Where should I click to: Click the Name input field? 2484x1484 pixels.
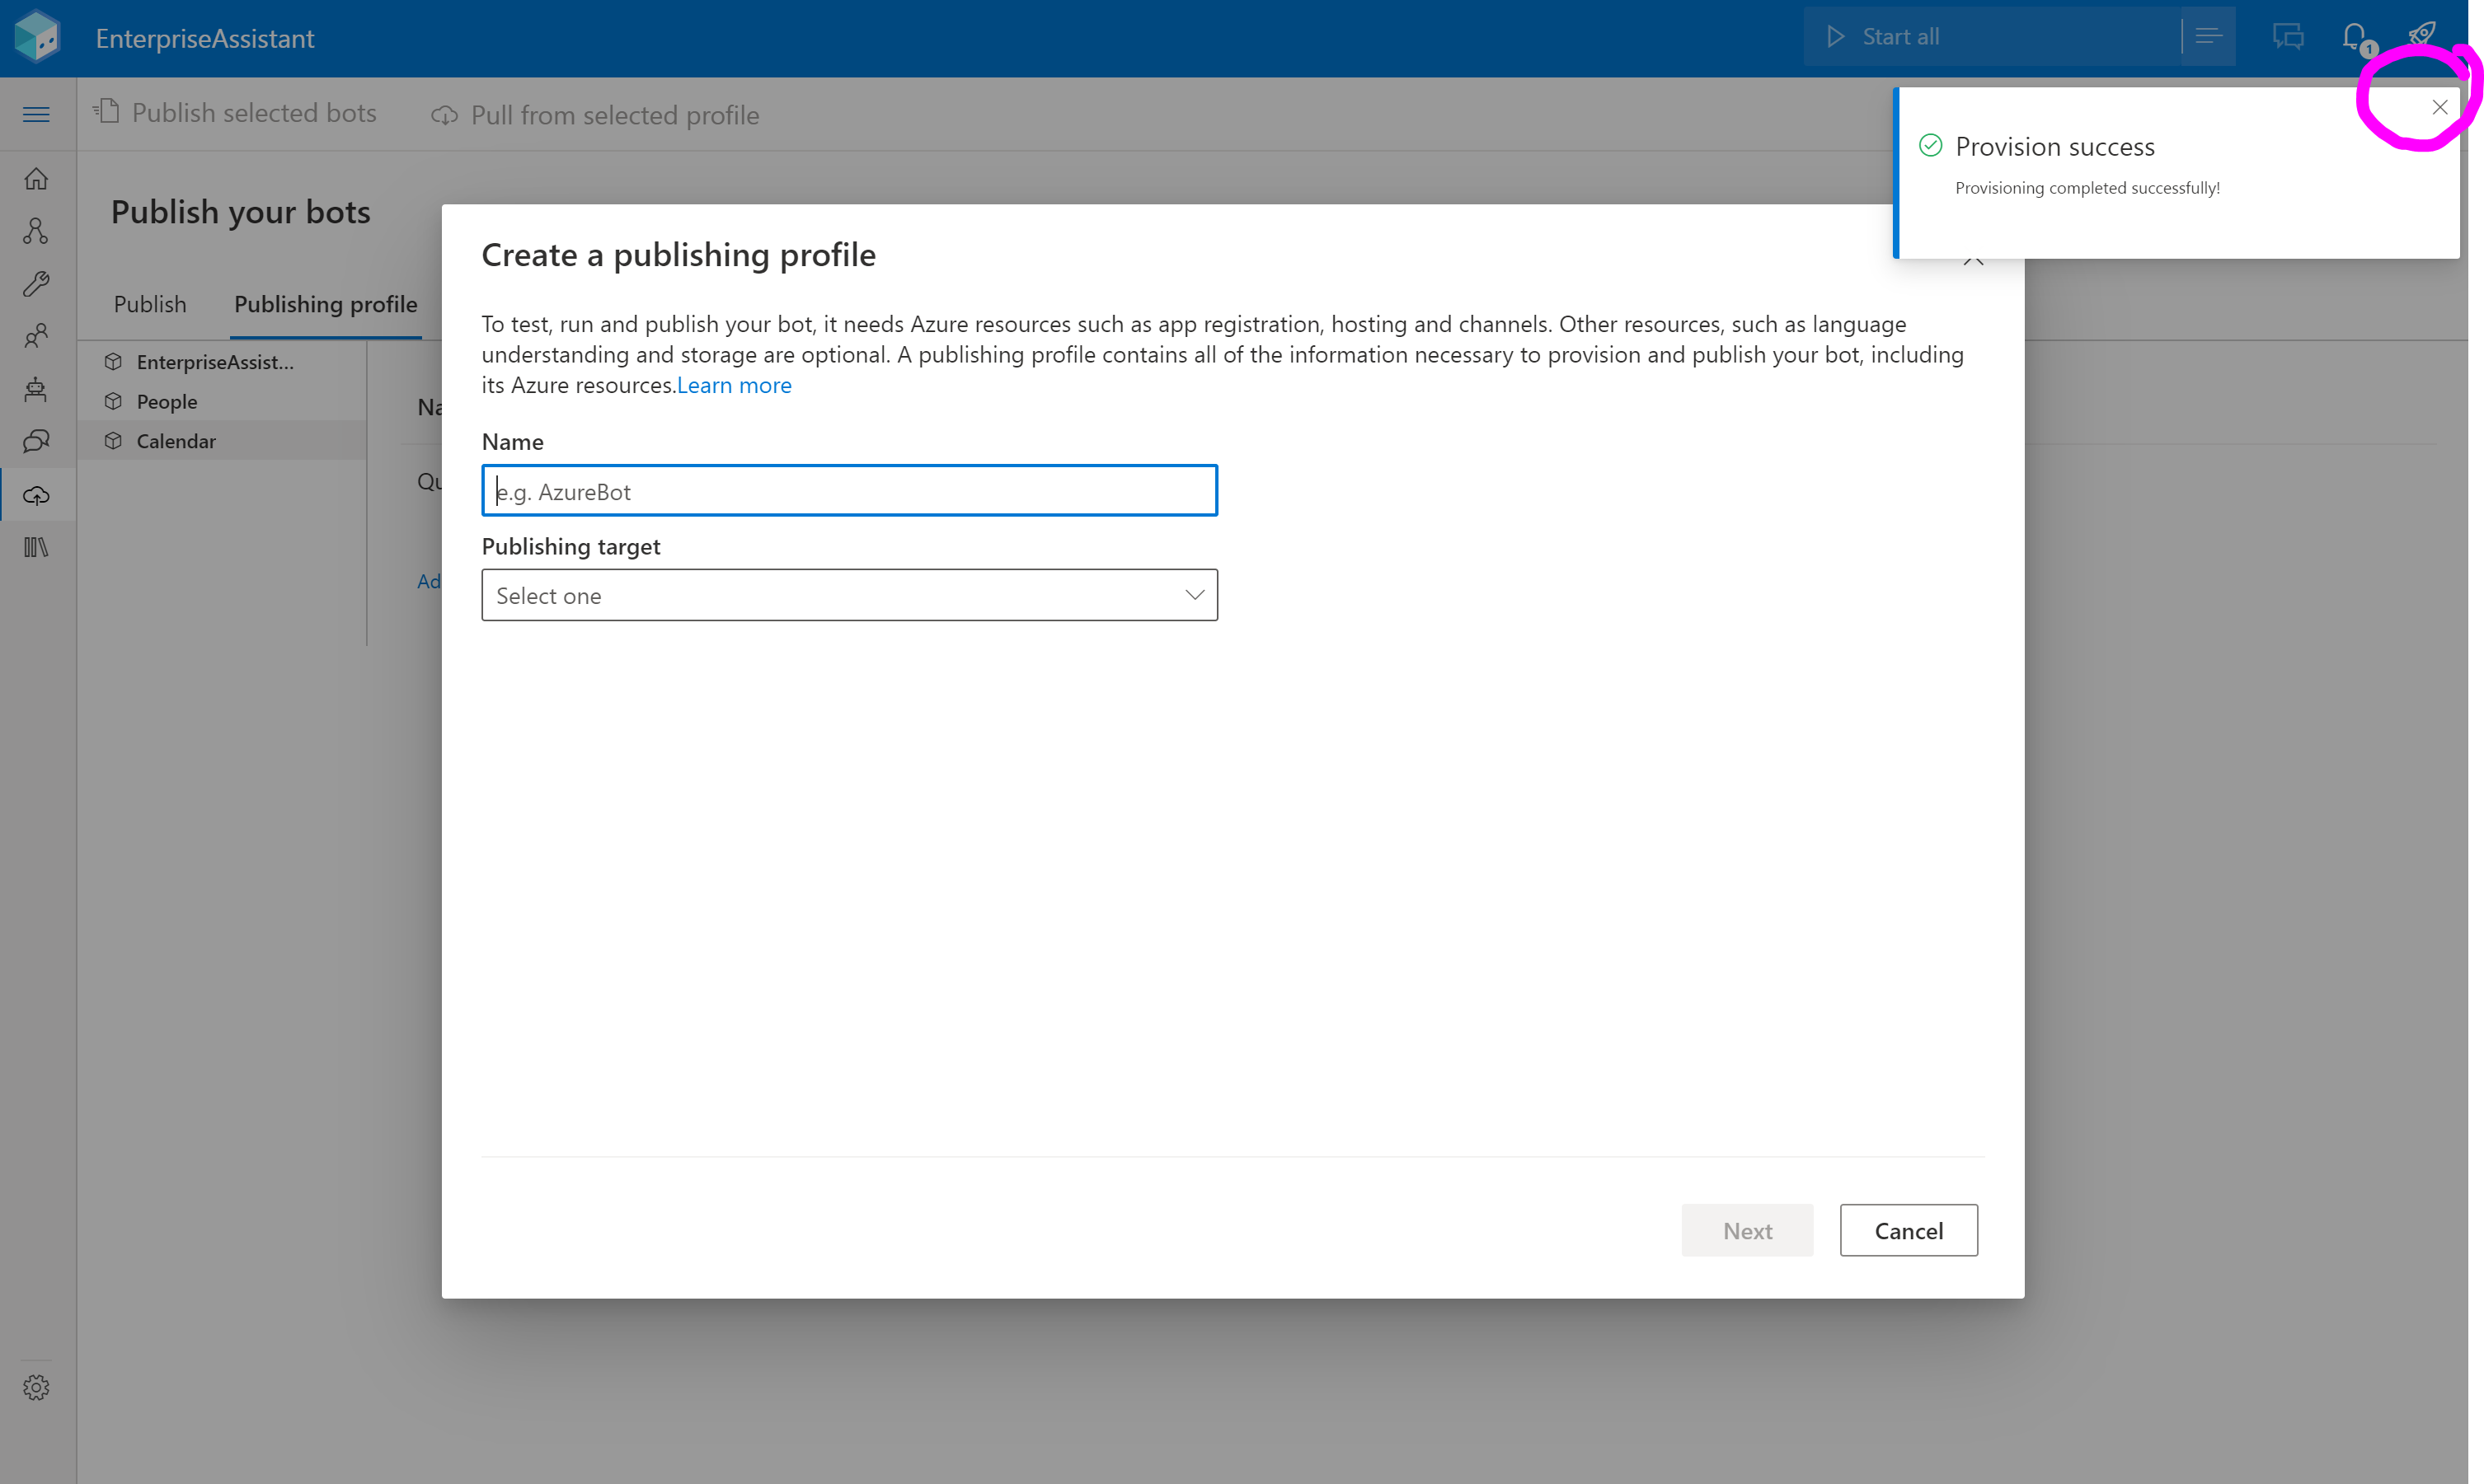coord(849,491)
